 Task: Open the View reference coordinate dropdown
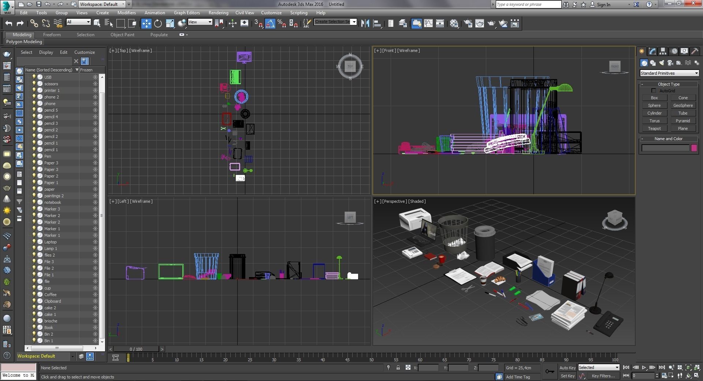[200, 22]
